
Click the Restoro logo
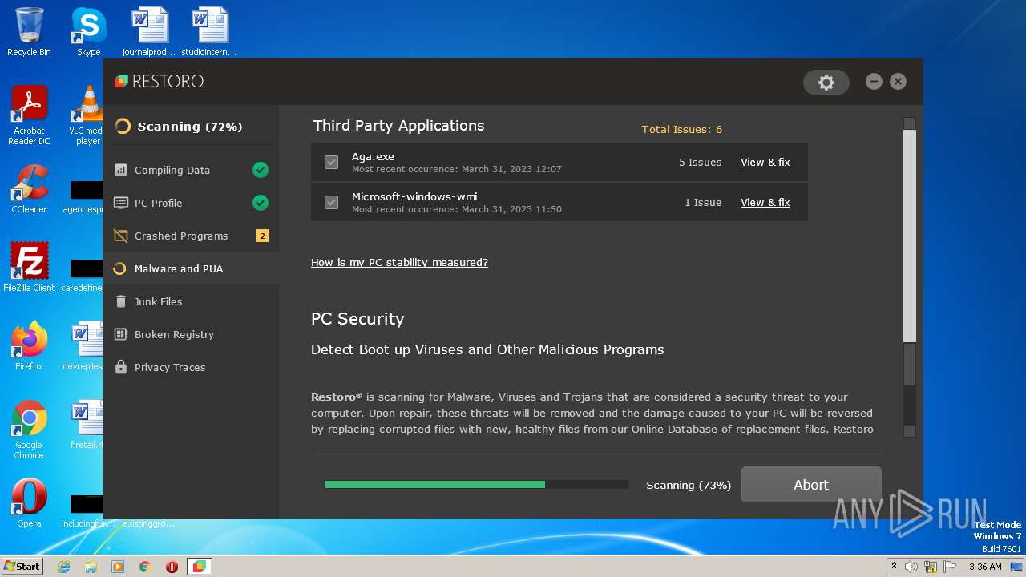coord(159,81)
